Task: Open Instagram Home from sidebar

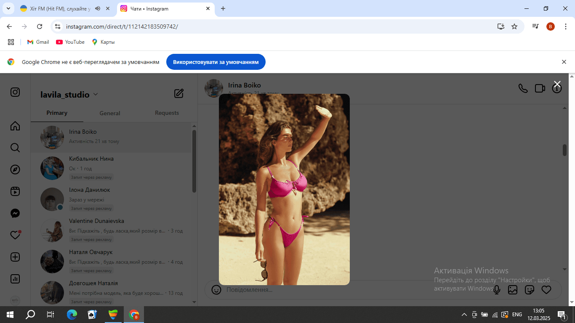Action: 15,126
